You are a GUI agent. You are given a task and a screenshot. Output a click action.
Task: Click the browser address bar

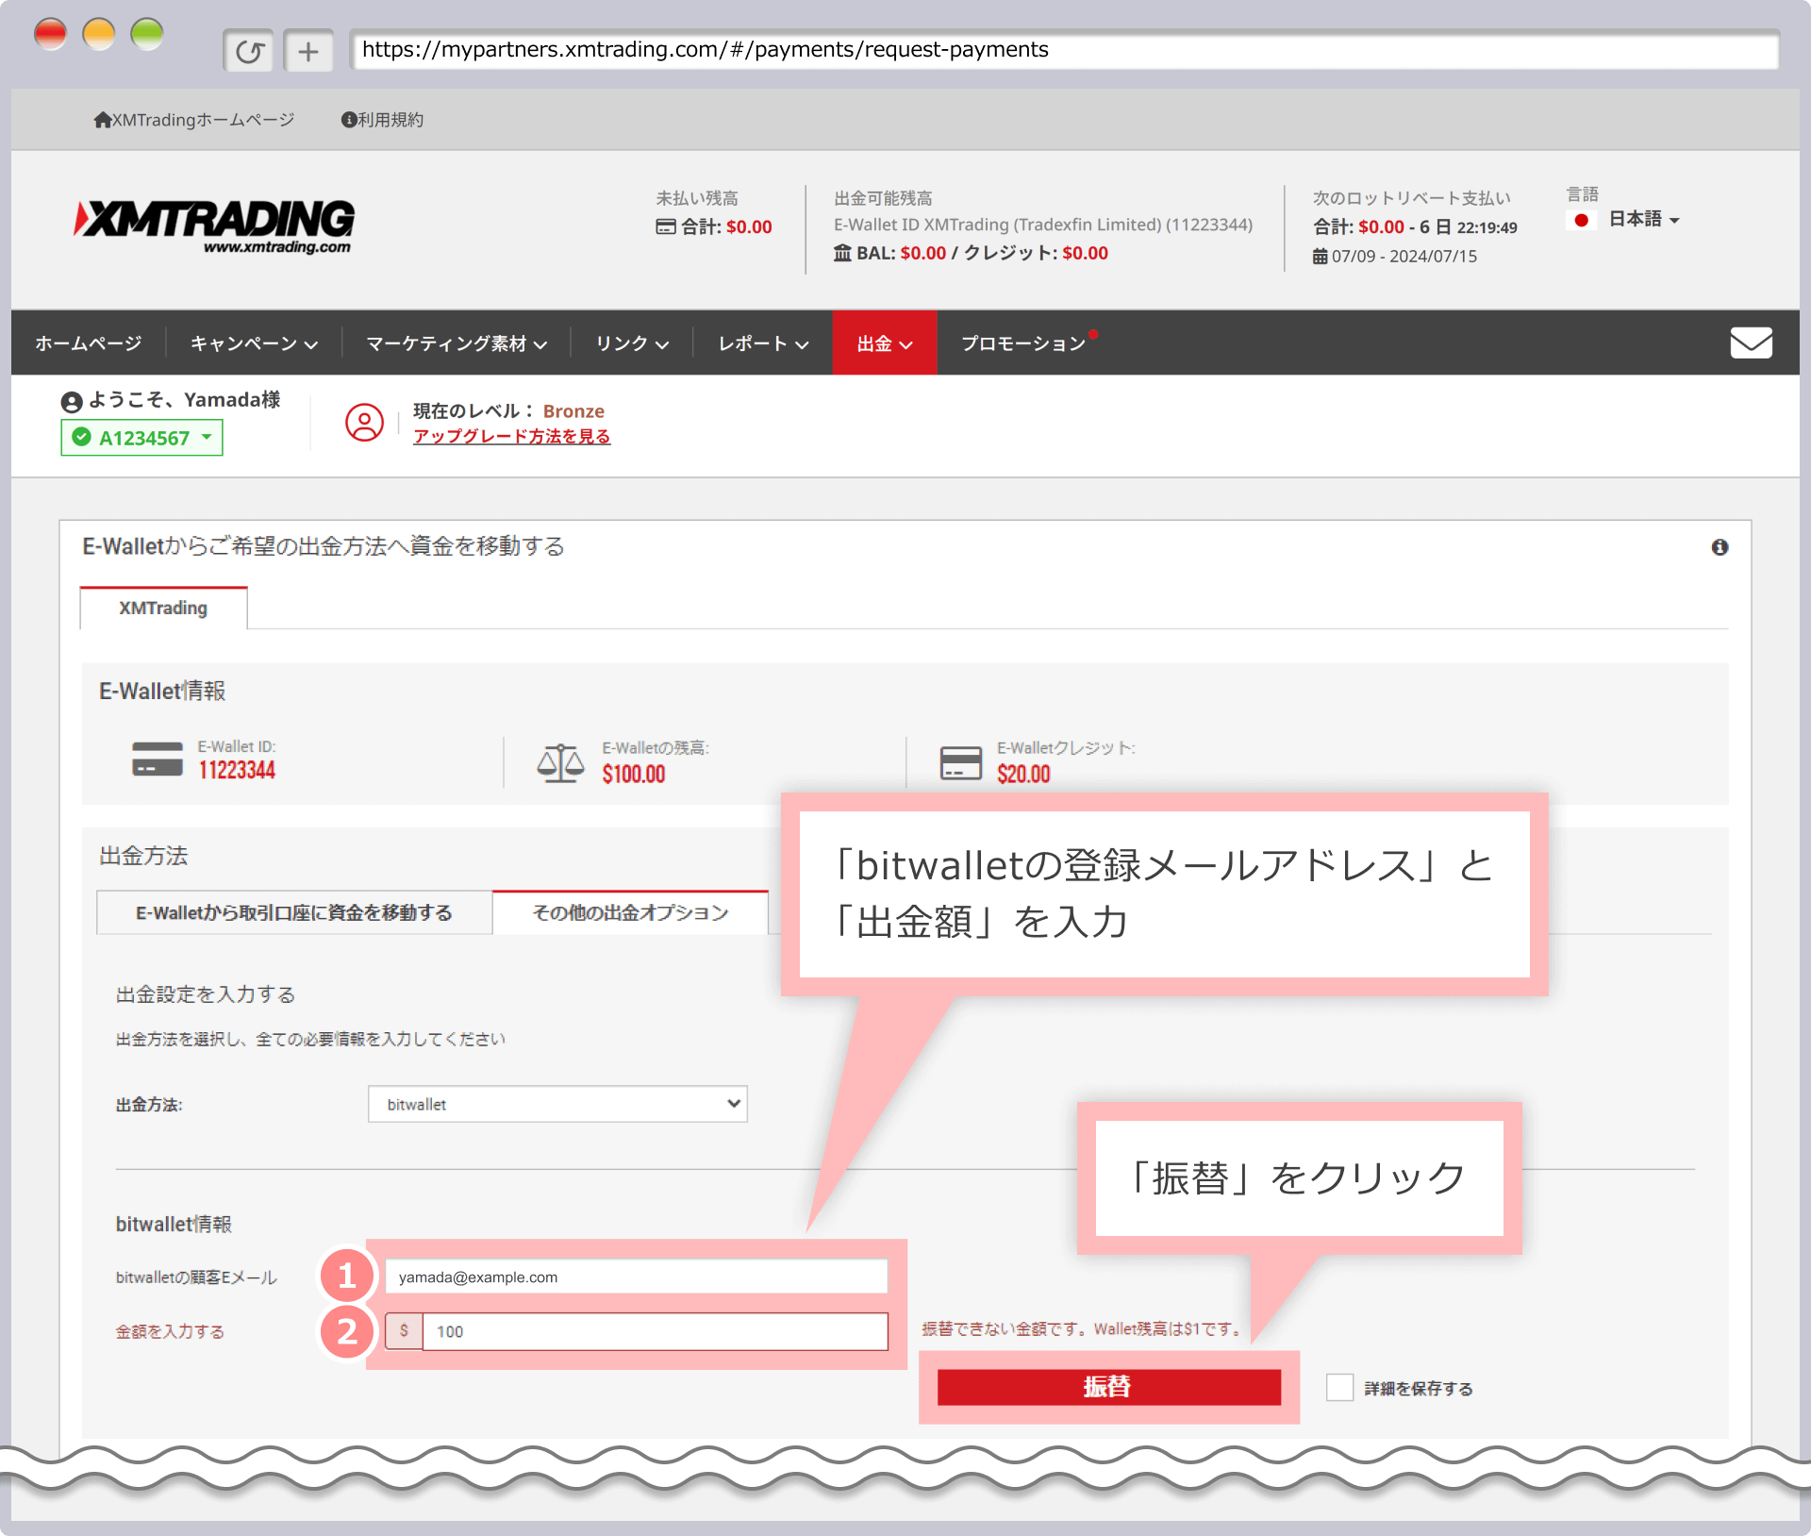pyautogui.click(x=1064, y=49)
